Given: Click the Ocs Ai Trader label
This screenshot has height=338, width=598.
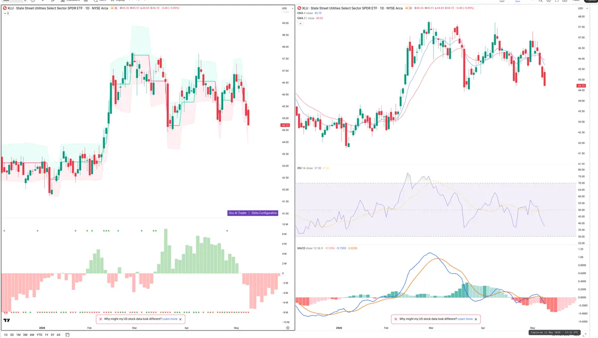Looking at the screenshot, I should click(x=238, y=213).
